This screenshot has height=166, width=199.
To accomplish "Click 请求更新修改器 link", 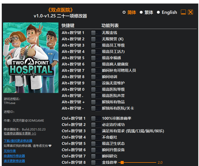I will (x=14, y=161).
